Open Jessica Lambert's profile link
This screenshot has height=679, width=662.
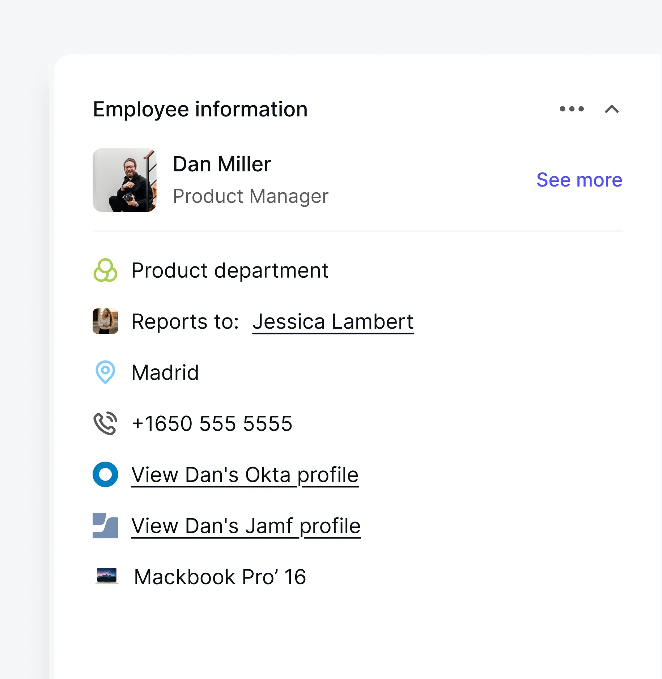click(x=332, y=321)
